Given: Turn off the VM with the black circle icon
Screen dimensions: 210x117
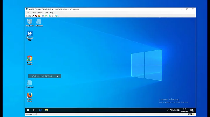Looking at the screenshot, I should [x=33, y=16].
